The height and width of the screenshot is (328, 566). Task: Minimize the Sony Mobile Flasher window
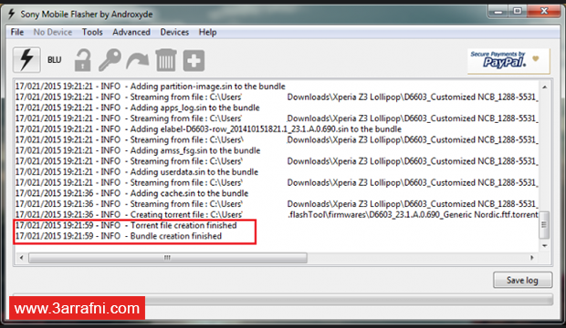[x=498, y=12]
